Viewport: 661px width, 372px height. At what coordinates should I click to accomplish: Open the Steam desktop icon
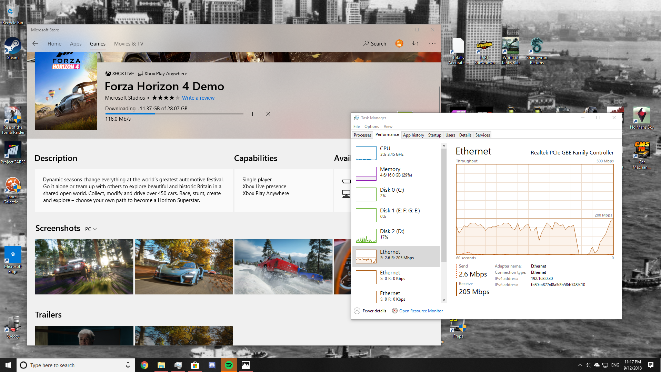pos(13,49)
